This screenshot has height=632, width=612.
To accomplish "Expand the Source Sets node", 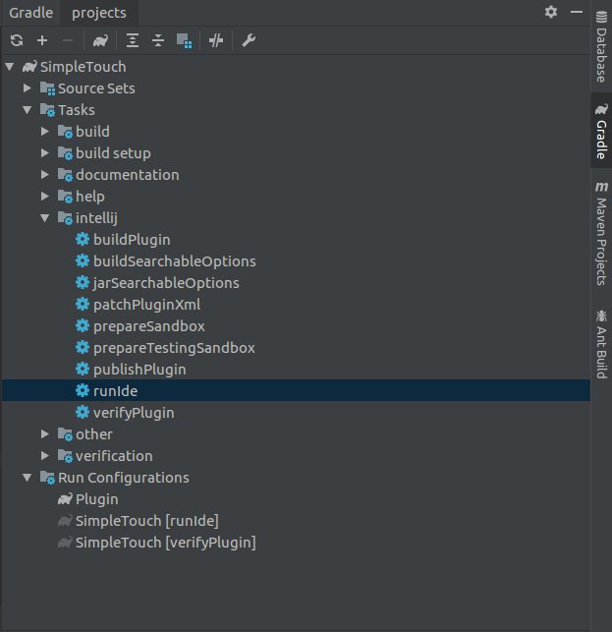I will (x=27, y=87).
